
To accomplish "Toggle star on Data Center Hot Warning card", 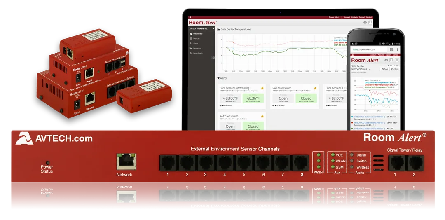I will tap(262, 88).
